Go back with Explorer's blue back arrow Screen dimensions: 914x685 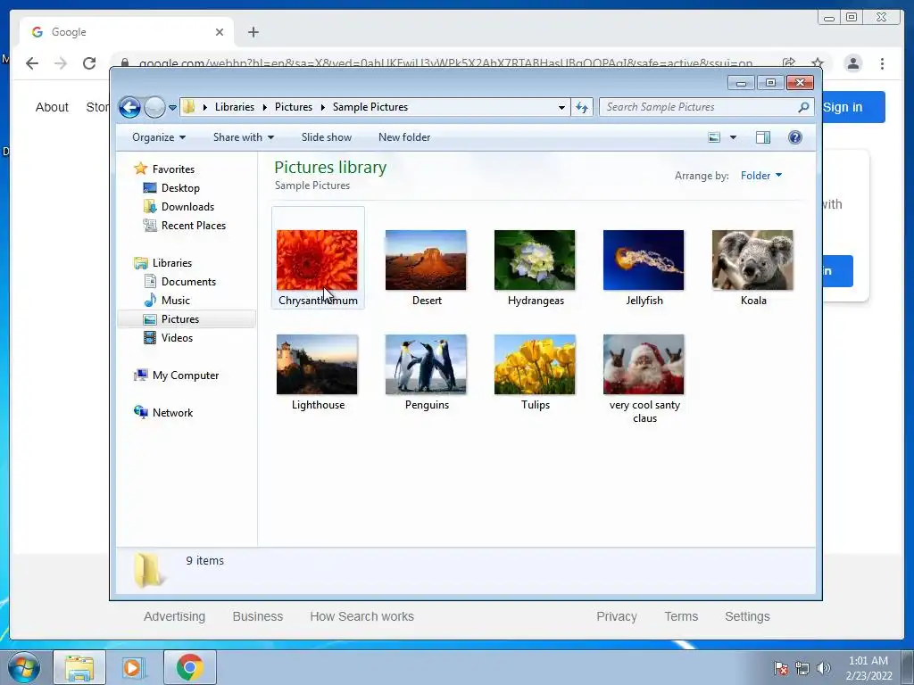point(129,107)
